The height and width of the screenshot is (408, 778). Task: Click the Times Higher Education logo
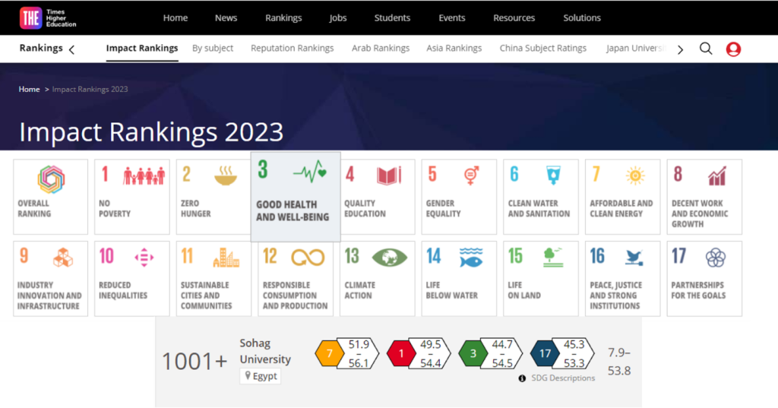[48, 17]
